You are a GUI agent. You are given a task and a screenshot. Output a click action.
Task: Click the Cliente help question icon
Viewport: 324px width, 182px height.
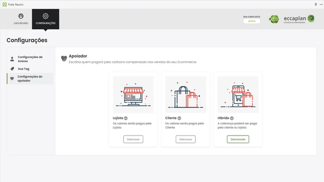pos(179,118)
